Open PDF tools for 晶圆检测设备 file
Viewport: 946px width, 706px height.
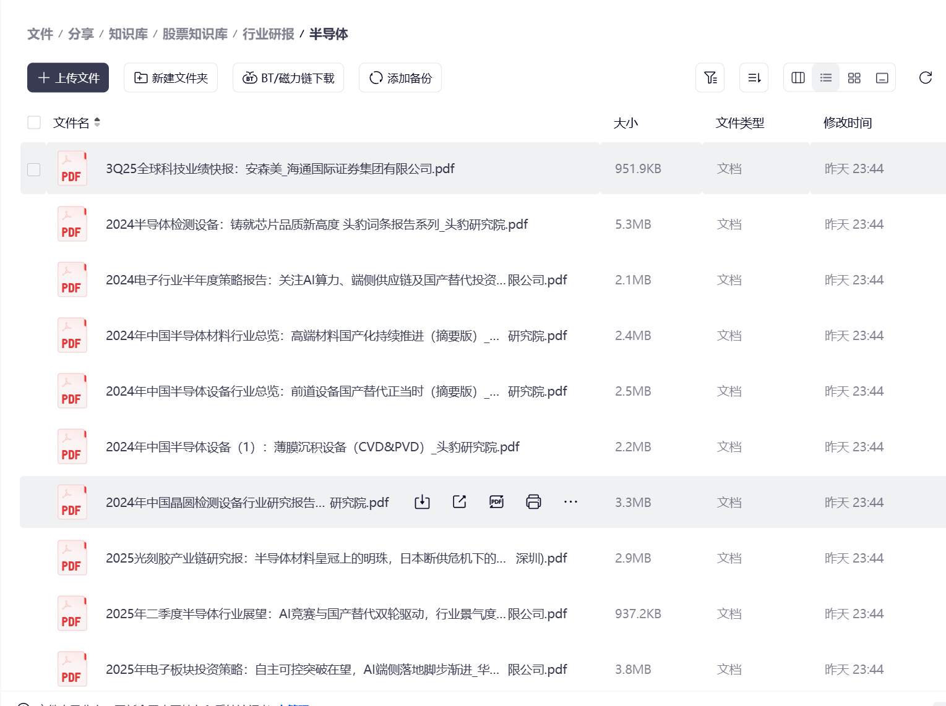tap(496, 502)
